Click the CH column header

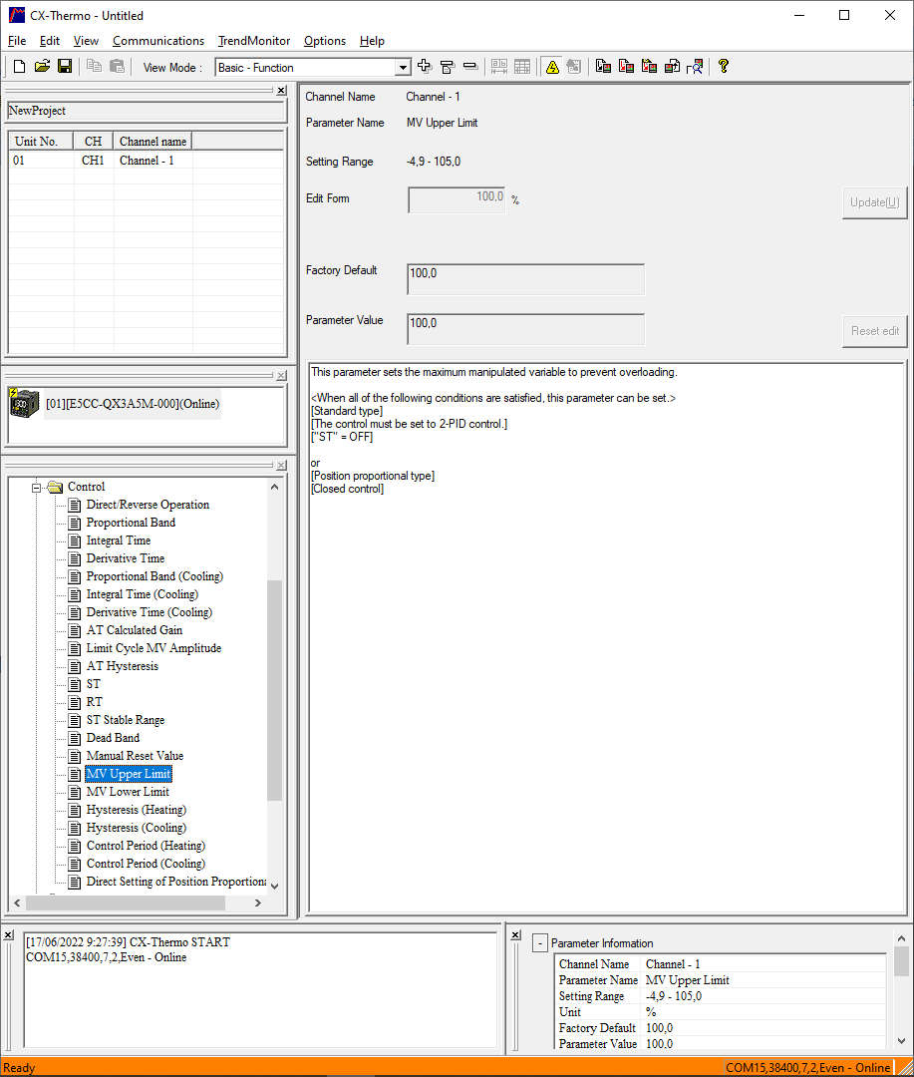[x=94, y=142]
